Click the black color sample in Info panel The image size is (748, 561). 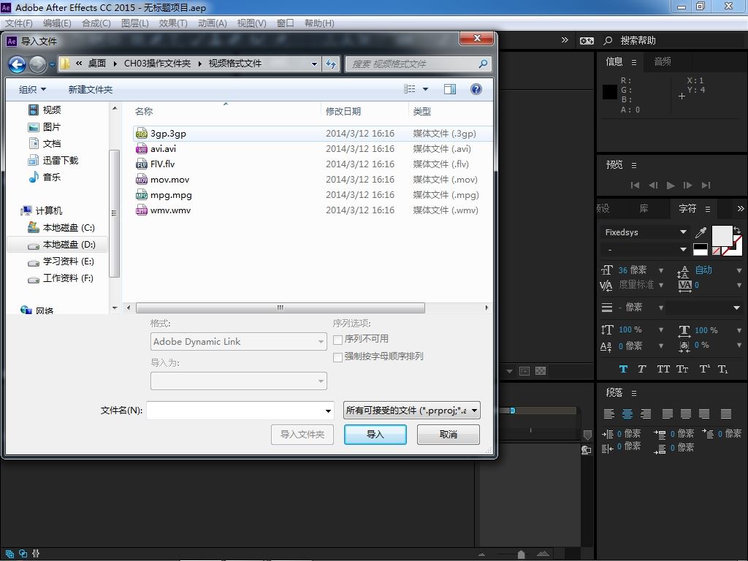pos(610,92)
